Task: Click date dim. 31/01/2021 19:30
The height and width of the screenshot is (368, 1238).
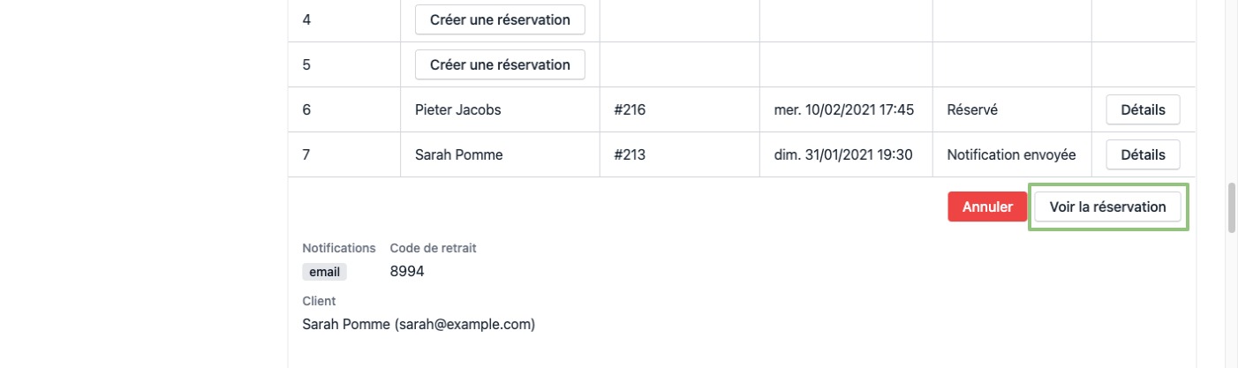Action: coord(843,154)
